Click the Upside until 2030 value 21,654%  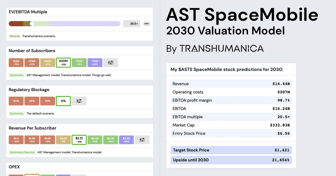point(281,160)
